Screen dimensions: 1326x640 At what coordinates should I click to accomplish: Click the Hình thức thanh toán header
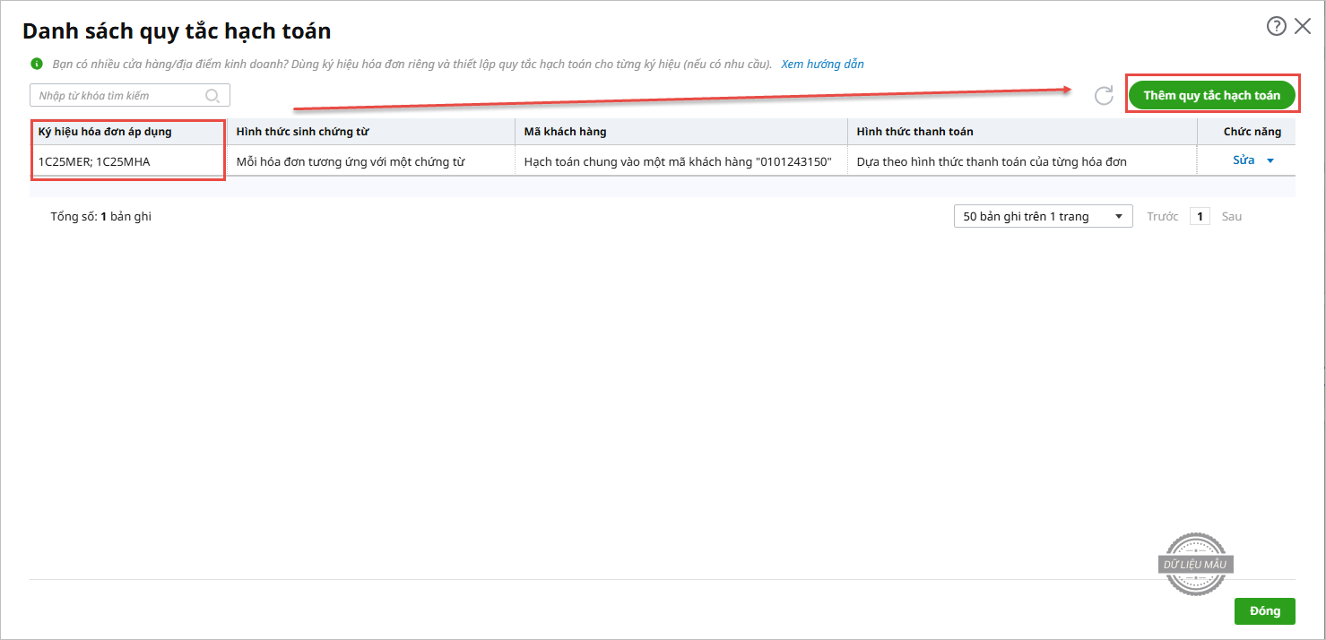click(914, 132)
